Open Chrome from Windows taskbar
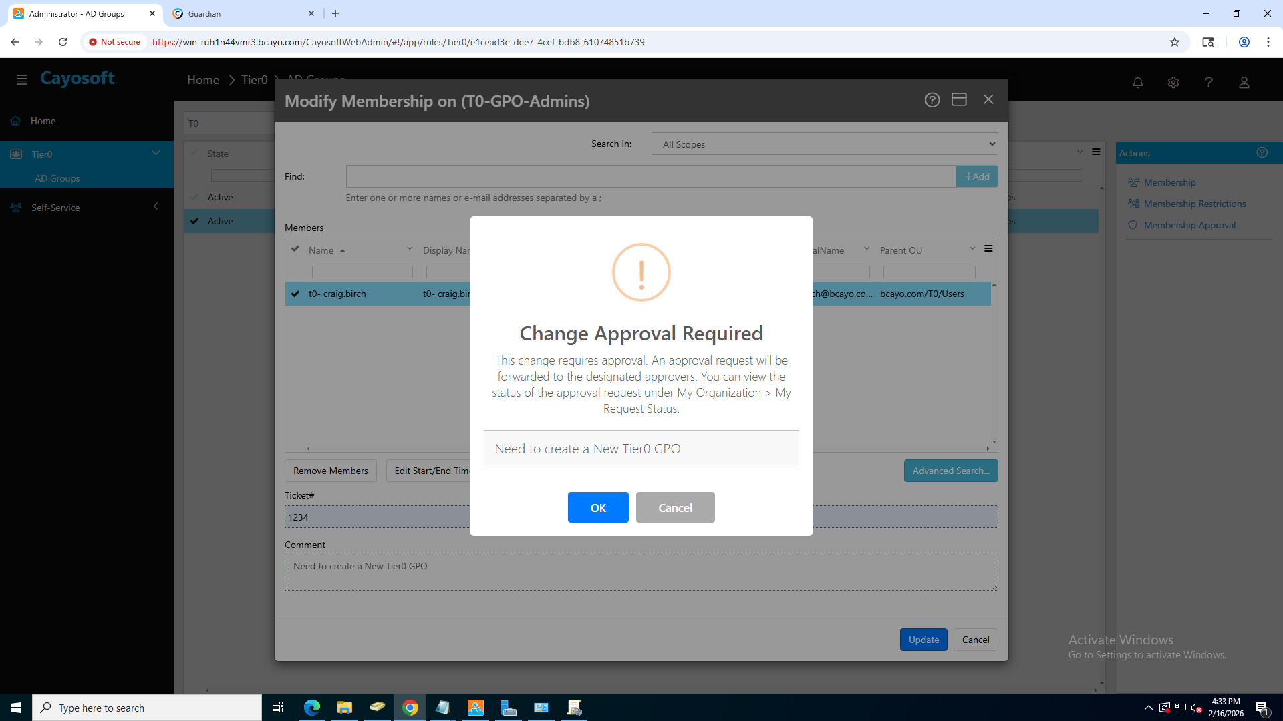 (410, 708)
